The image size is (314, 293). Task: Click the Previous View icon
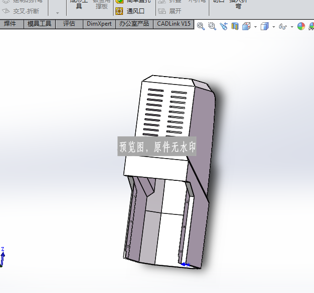[x=224, y=26]
